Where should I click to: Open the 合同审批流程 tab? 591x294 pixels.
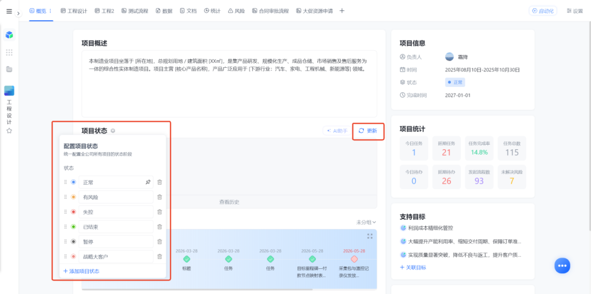coord(270,11)
